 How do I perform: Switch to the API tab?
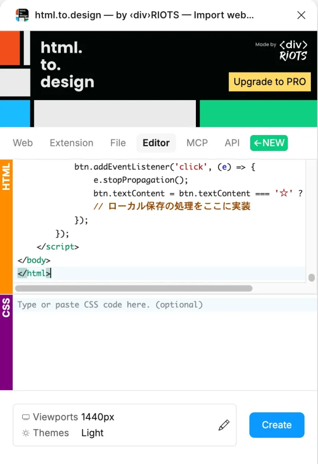[232, 143]
